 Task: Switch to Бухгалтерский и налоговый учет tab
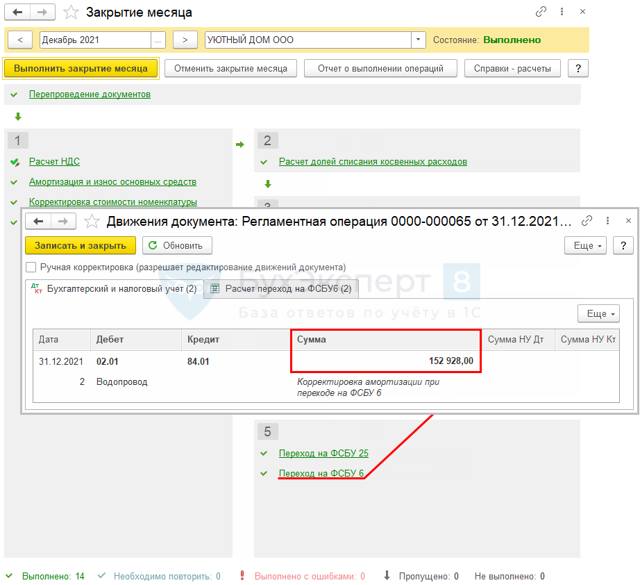point(115,289)
